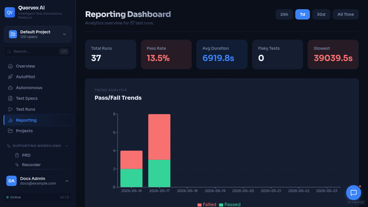Viewport: 368px width, 207px height.
Task: Click the docs@example.com email text
Action: pos(38,183)
